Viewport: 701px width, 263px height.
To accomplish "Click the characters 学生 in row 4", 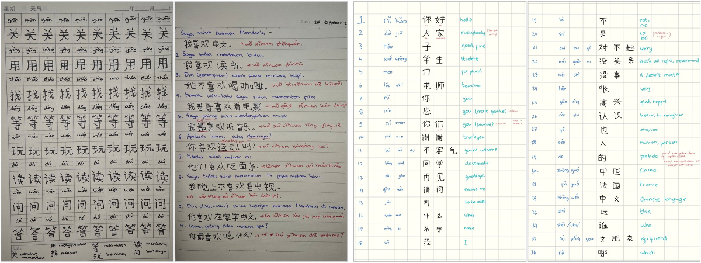I will point(433,59).
